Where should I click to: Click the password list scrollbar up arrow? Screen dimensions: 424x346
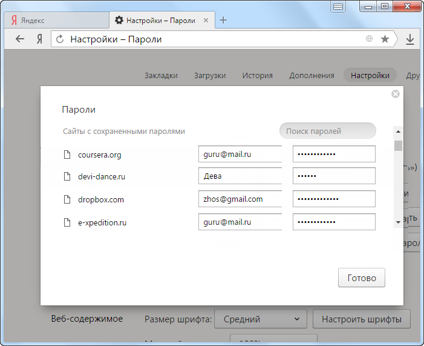pos(398,131)
